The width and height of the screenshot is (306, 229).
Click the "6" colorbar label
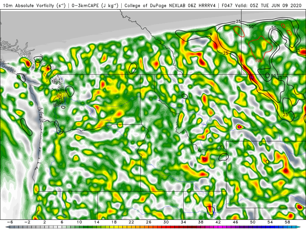point(62,222)
